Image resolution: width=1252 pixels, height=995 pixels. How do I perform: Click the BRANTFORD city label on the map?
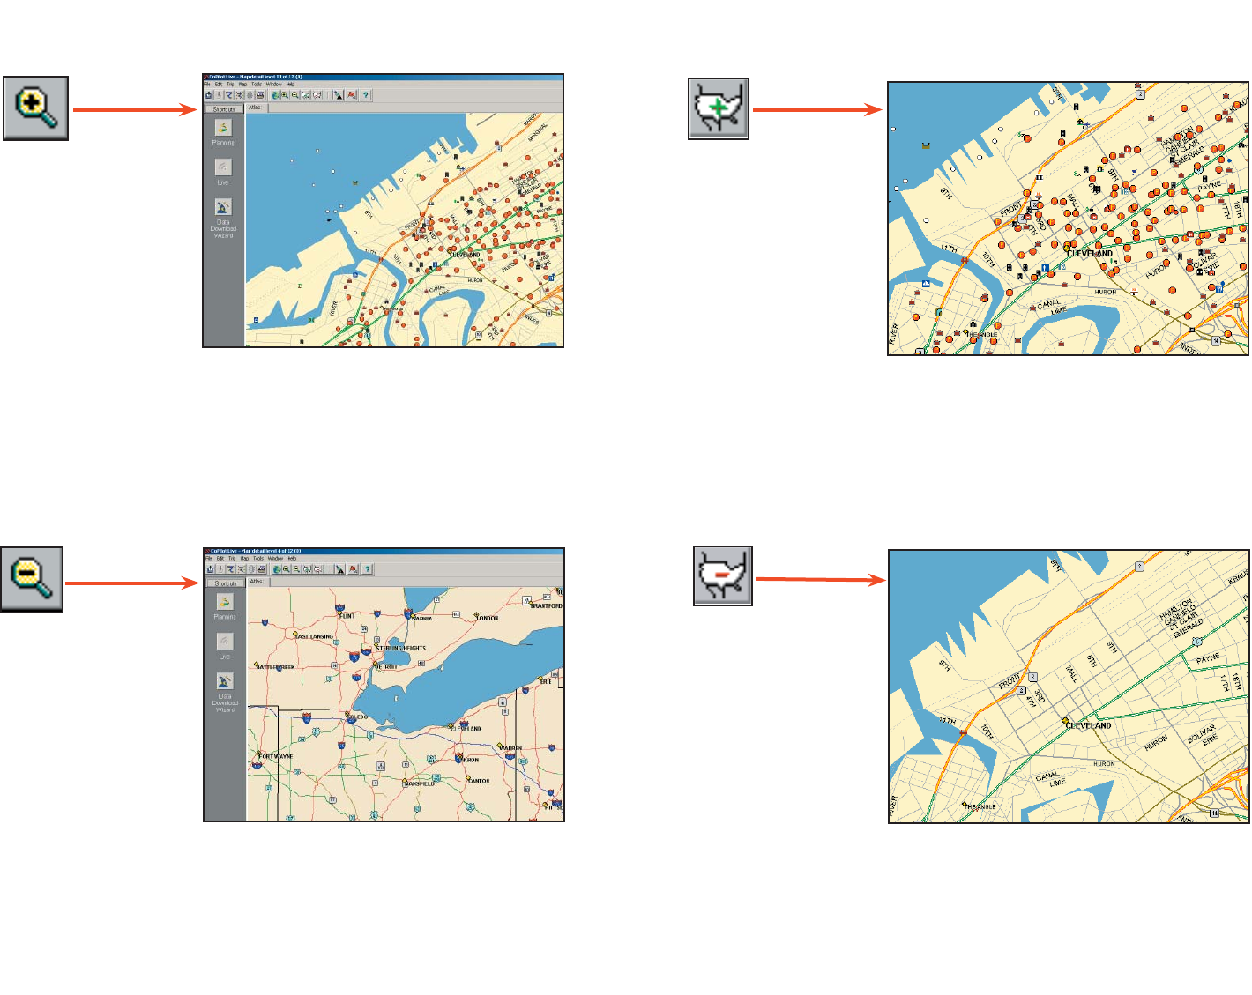tap(547, 605)
